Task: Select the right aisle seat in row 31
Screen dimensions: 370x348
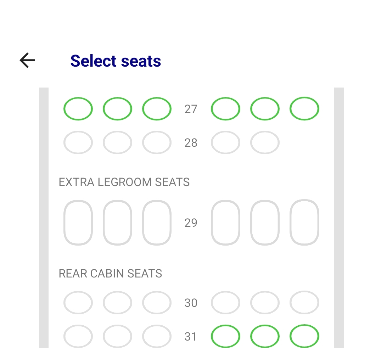Action: 225,336
